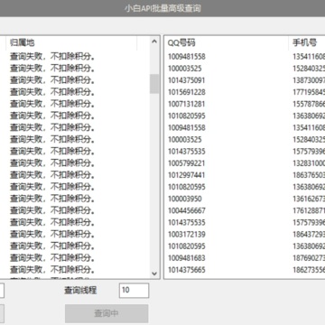
Task: Click the phone cell in the 1015691228 row
Action: [309, 92]
